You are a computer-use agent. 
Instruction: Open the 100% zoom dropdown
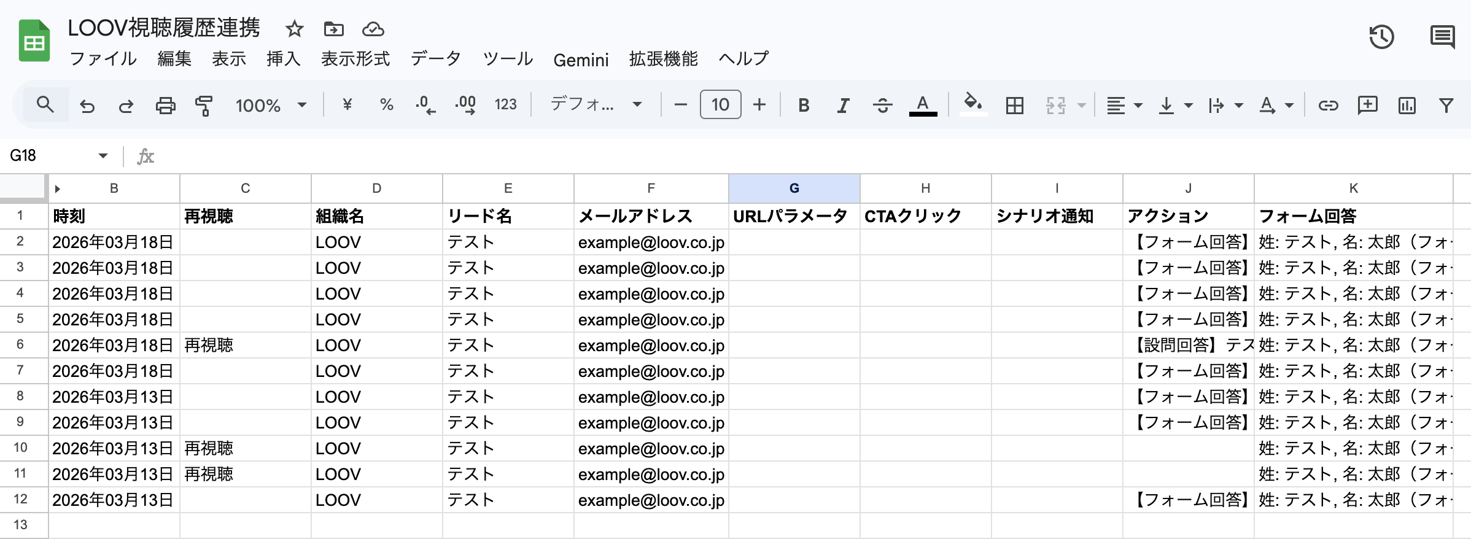pyautogui.click(x=271, y=106)
